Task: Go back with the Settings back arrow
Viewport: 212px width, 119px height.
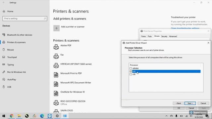Action: click(4, 2)
